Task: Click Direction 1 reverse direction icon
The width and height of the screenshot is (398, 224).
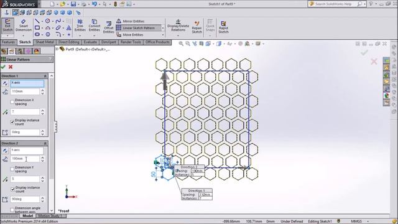Action: [5, 83]
